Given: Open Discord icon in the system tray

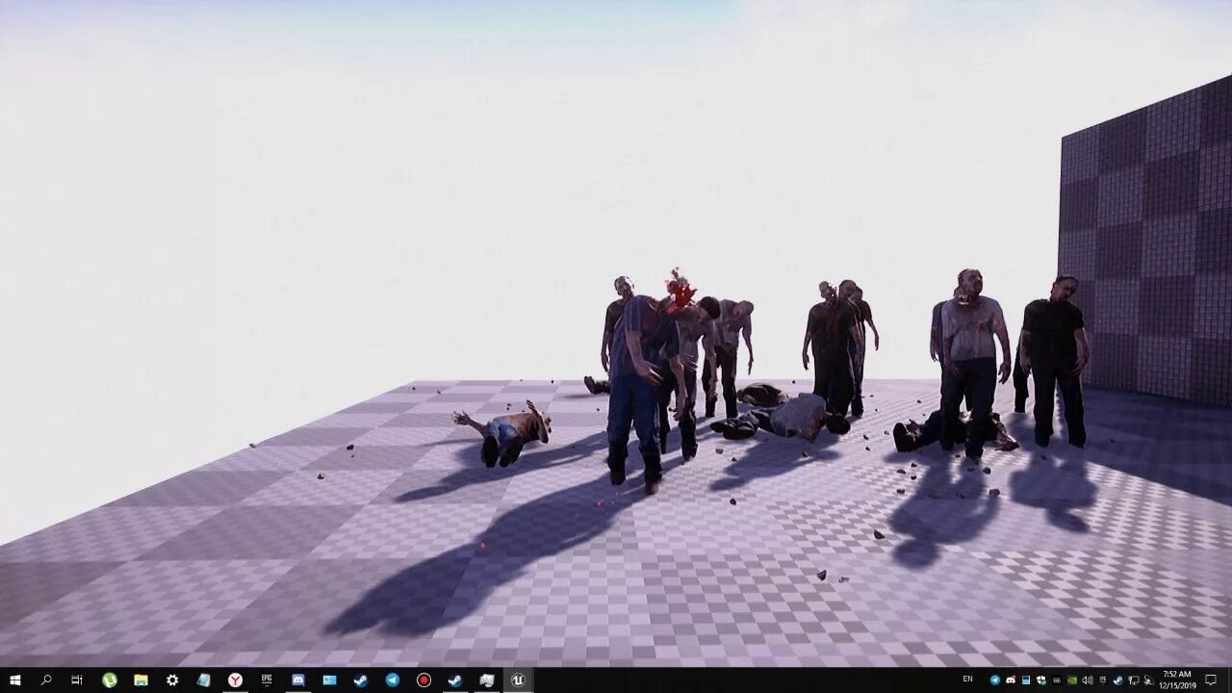Looking at the screenshot, I should 1011,680.
